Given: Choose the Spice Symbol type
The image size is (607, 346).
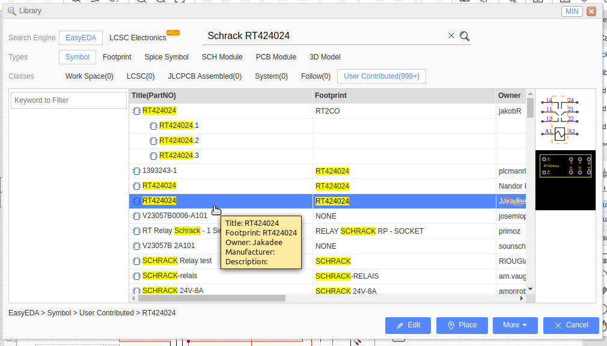Looking at the screenshot, I should pos(166,57).
